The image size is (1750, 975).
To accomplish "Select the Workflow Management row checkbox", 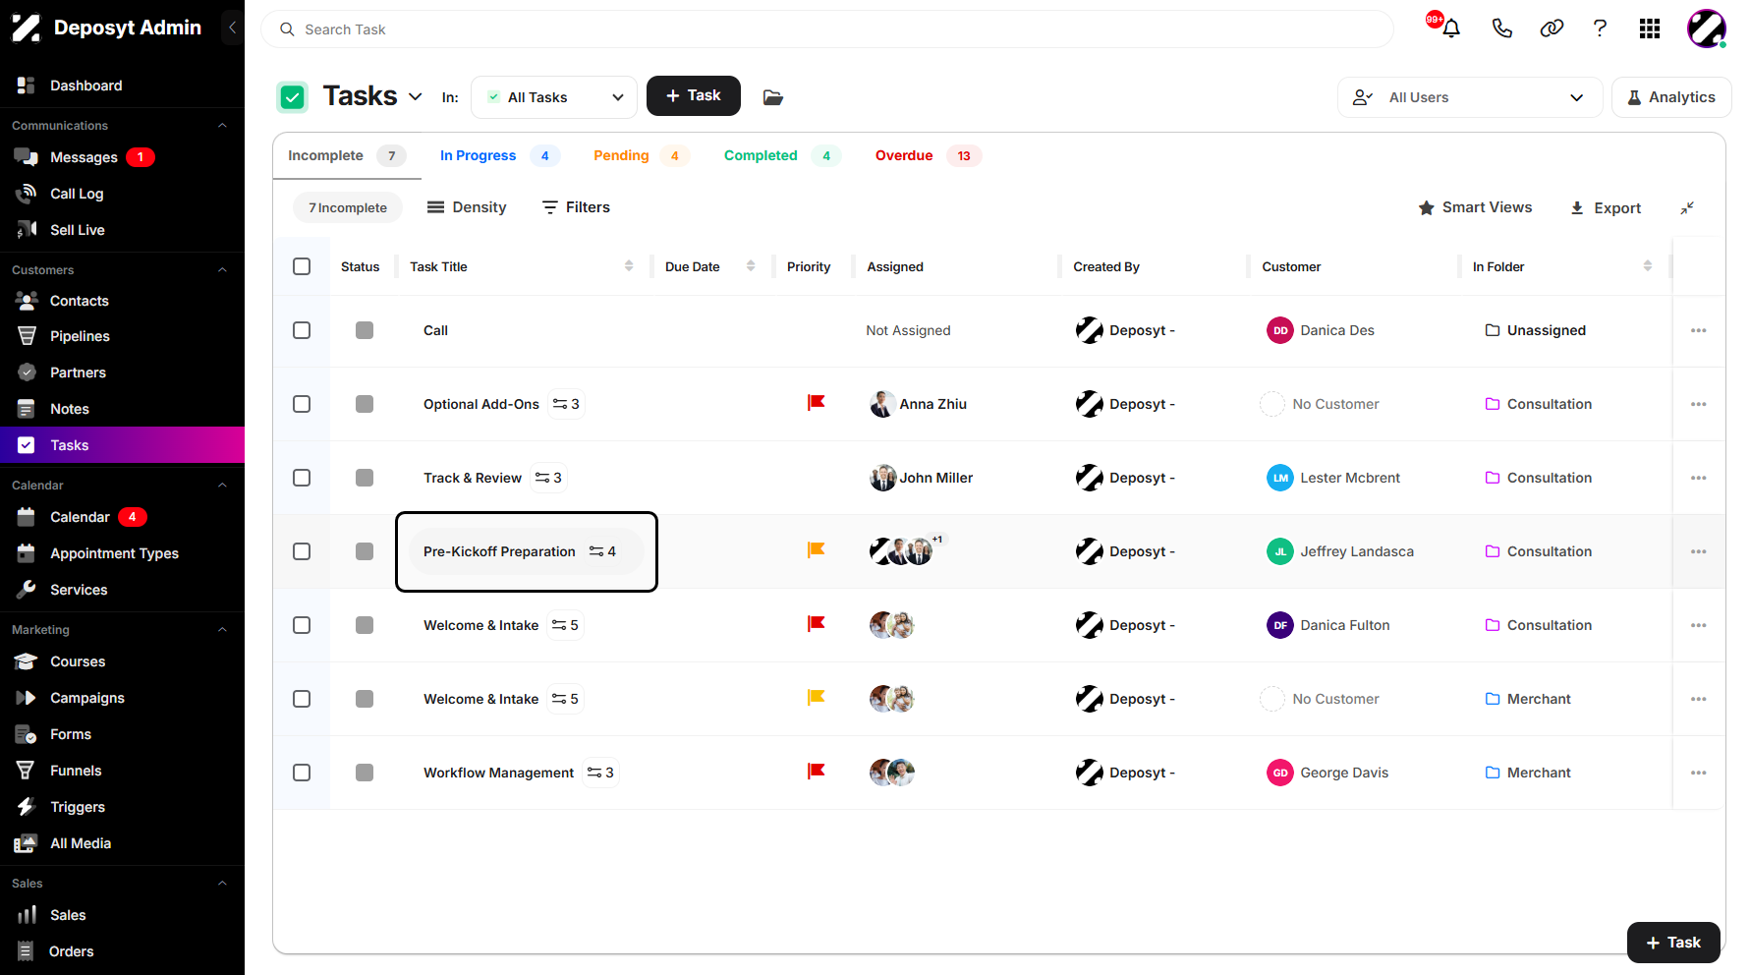I will 302,773.
